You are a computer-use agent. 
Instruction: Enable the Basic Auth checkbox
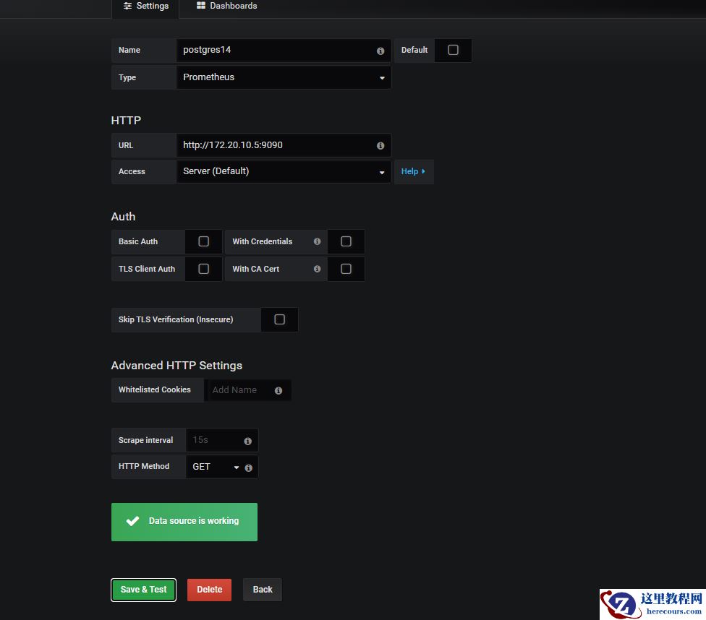pyautogui.click(x=203, y=241)
